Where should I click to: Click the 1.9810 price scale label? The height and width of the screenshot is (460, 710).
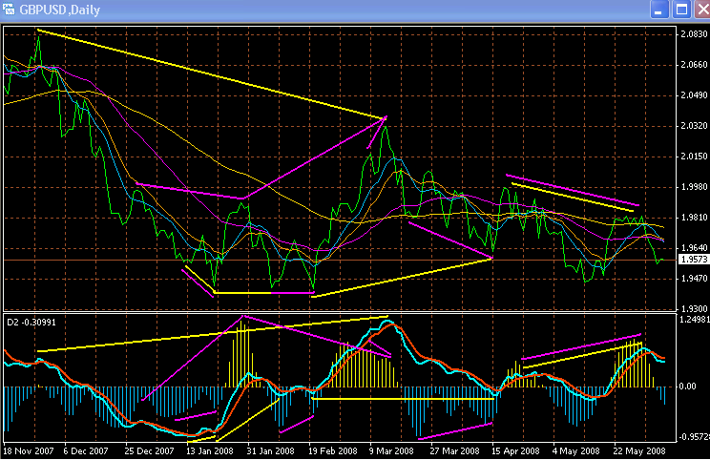coord(694,218)
